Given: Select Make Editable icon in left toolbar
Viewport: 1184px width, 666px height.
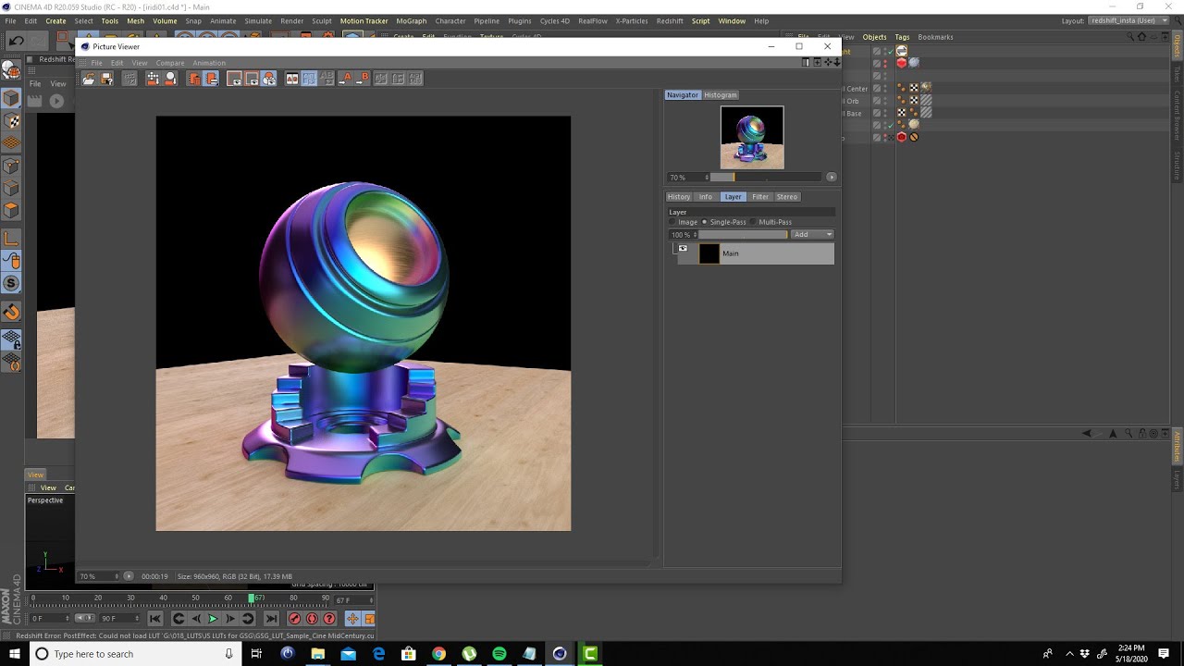Looking at the screenshot, I should (11, 70).
